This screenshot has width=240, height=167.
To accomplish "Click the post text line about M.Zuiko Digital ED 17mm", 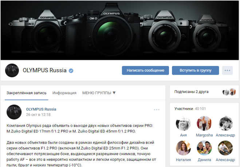I will click(71, 131).
